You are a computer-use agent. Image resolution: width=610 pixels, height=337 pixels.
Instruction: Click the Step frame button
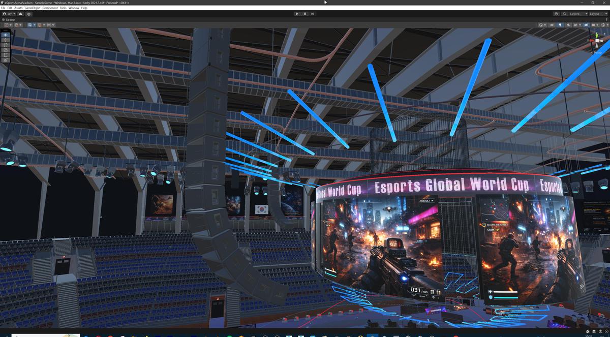[313, 14]
